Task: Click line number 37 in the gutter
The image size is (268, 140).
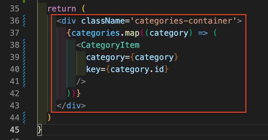Action: pos(15,33)
